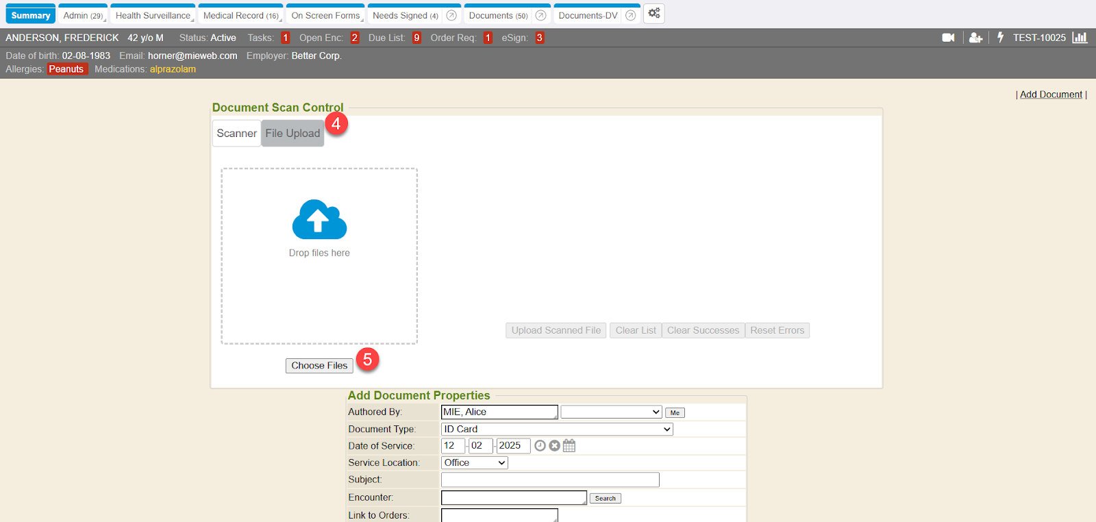Click the clock icon next to Date of Service
Image resolution: width=1096 pixels, height=522 pixels.
coord(540,446)
